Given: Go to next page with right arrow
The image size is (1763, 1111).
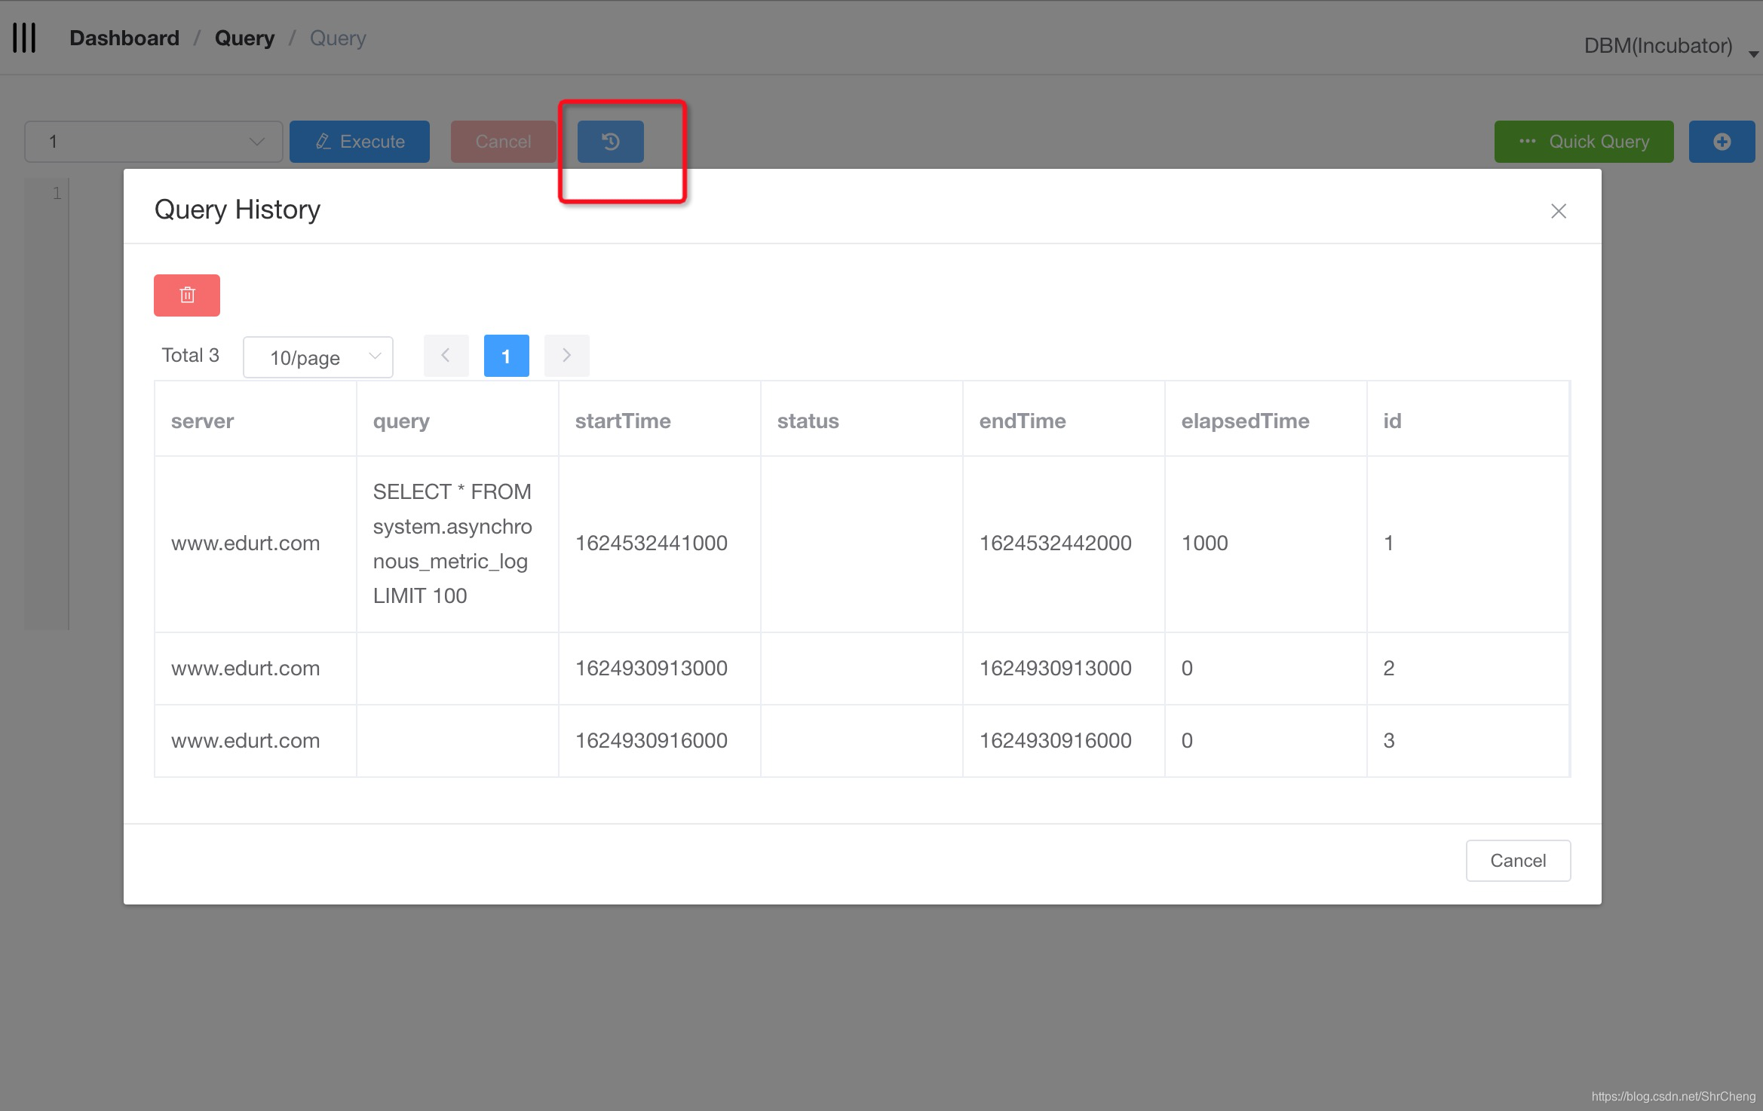Looking at the screenshot, I should 566,355.
